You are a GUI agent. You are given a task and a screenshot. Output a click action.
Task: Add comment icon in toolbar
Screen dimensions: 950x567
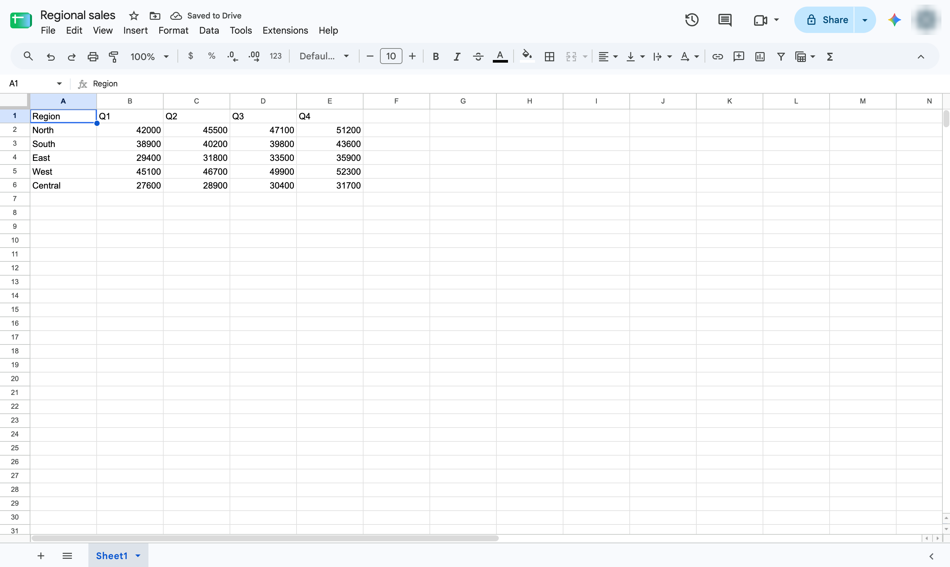pyautogui.click(x=739, y=57)
